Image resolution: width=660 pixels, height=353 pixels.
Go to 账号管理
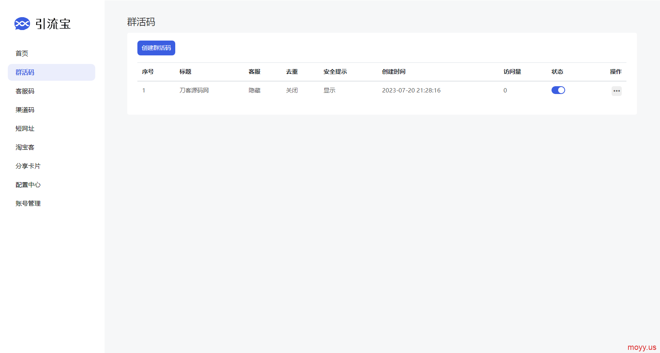pos(28,203)
